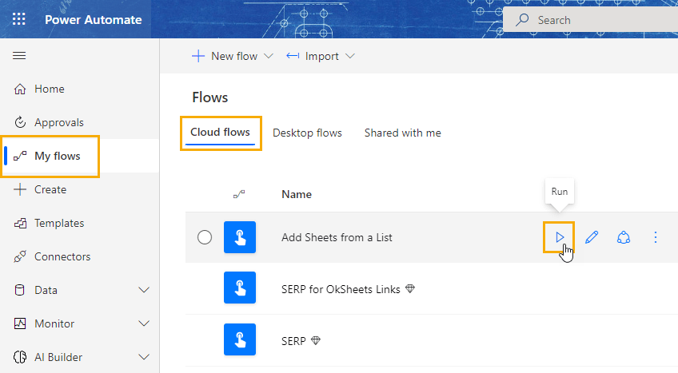Sort by the Name column header

coord(297,194)
